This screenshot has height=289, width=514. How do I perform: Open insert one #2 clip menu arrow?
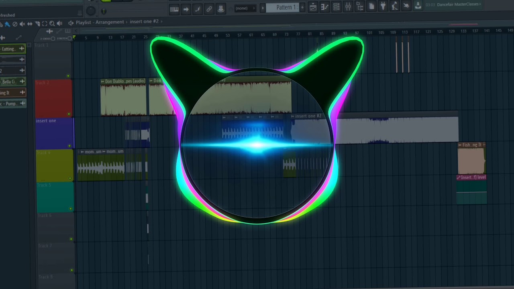pyautogui.click(x=293, y=116)
